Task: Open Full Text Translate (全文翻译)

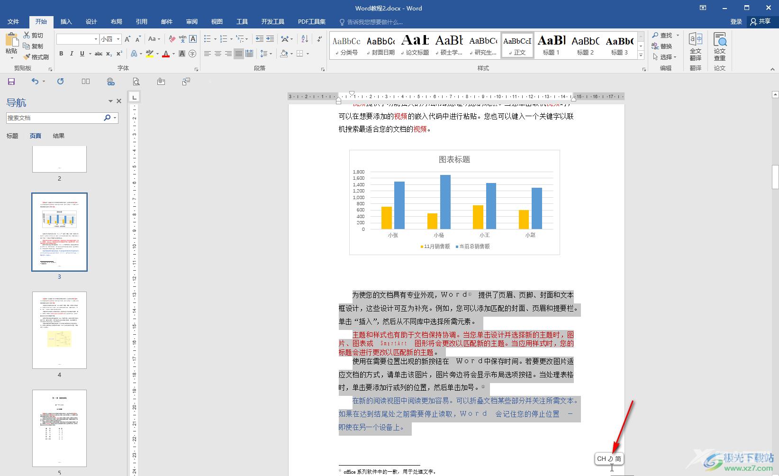Action: (x=696, y=46)
